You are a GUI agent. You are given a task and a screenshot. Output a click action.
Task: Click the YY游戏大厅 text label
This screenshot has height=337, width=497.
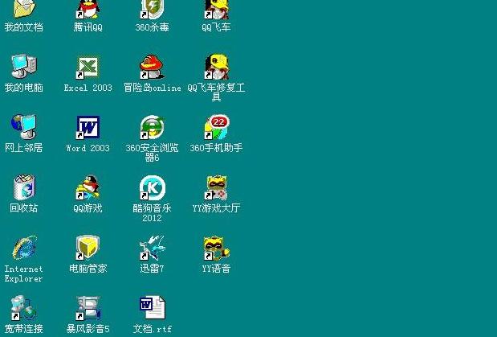pos(216,208)
